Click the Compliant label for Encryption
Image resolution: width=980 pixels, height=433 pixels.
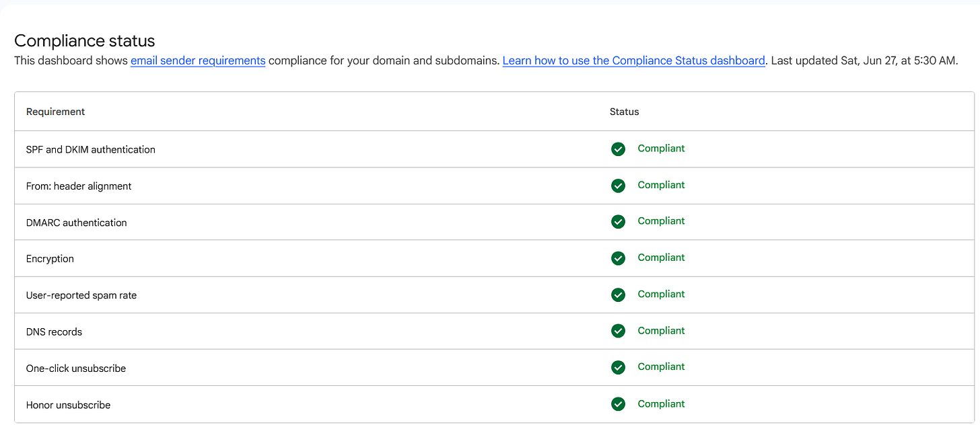coord(661,258)
